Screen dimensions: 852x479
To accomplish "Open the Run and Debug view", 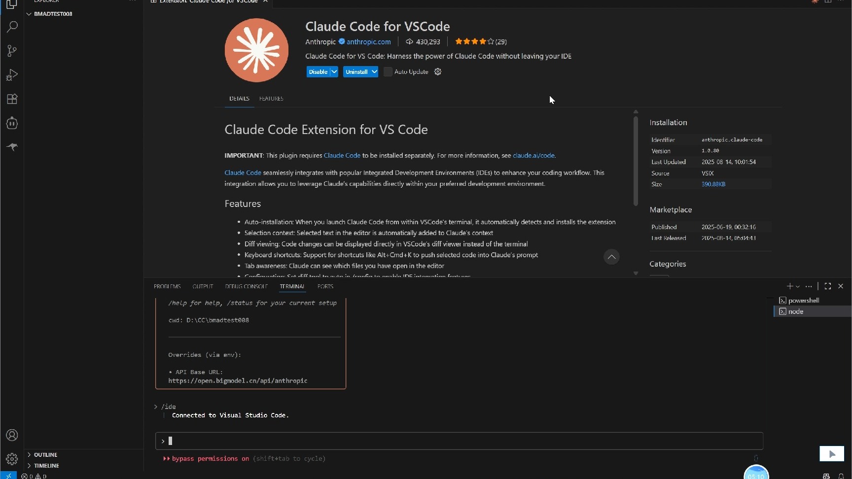I will click(12, 75).
